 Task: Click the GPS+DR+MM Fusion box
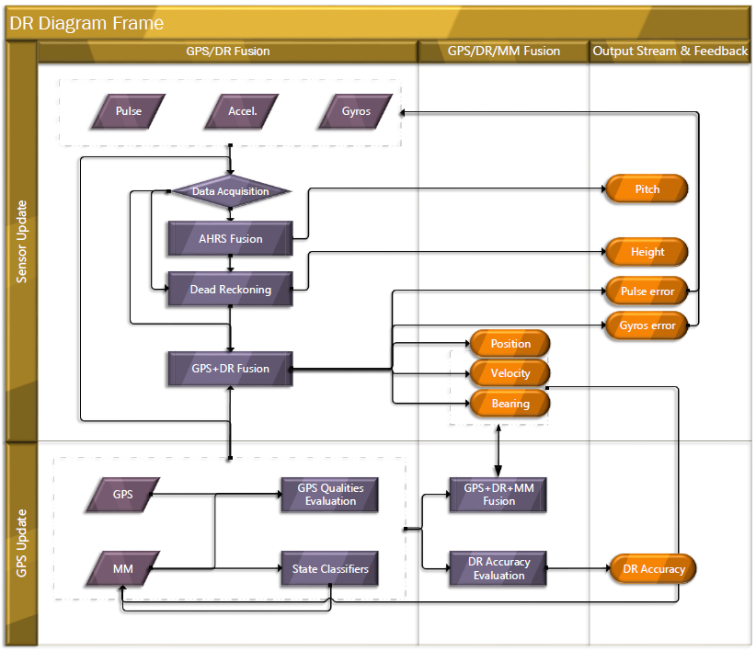click(498, 495)
